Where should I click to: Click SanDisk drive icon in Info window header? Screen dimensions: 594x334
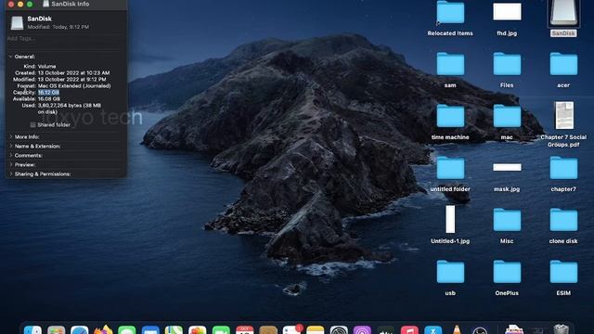point(17,22)
